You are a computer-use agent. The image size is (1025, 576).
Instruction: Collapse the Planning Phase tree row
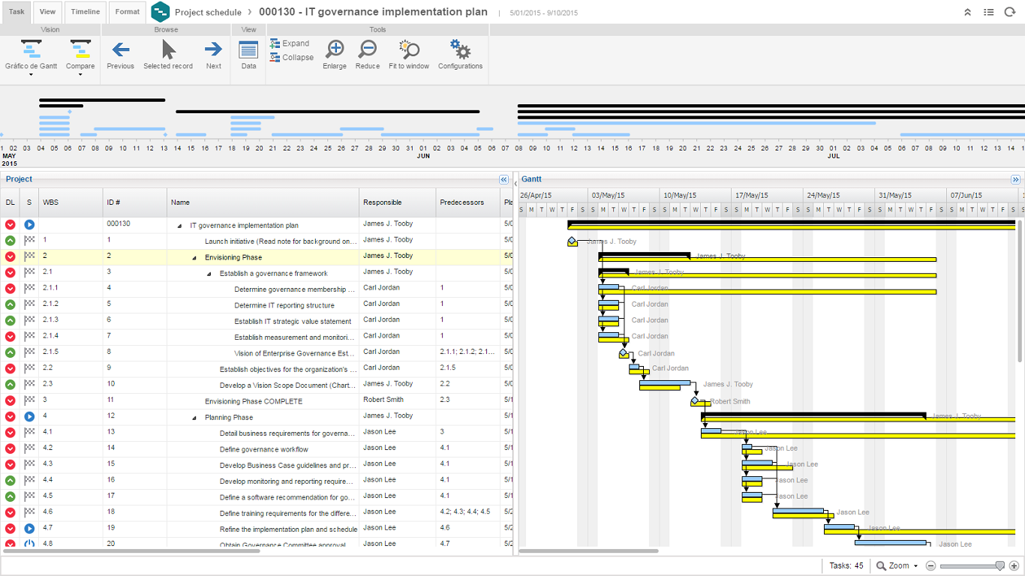pos(194,418)
